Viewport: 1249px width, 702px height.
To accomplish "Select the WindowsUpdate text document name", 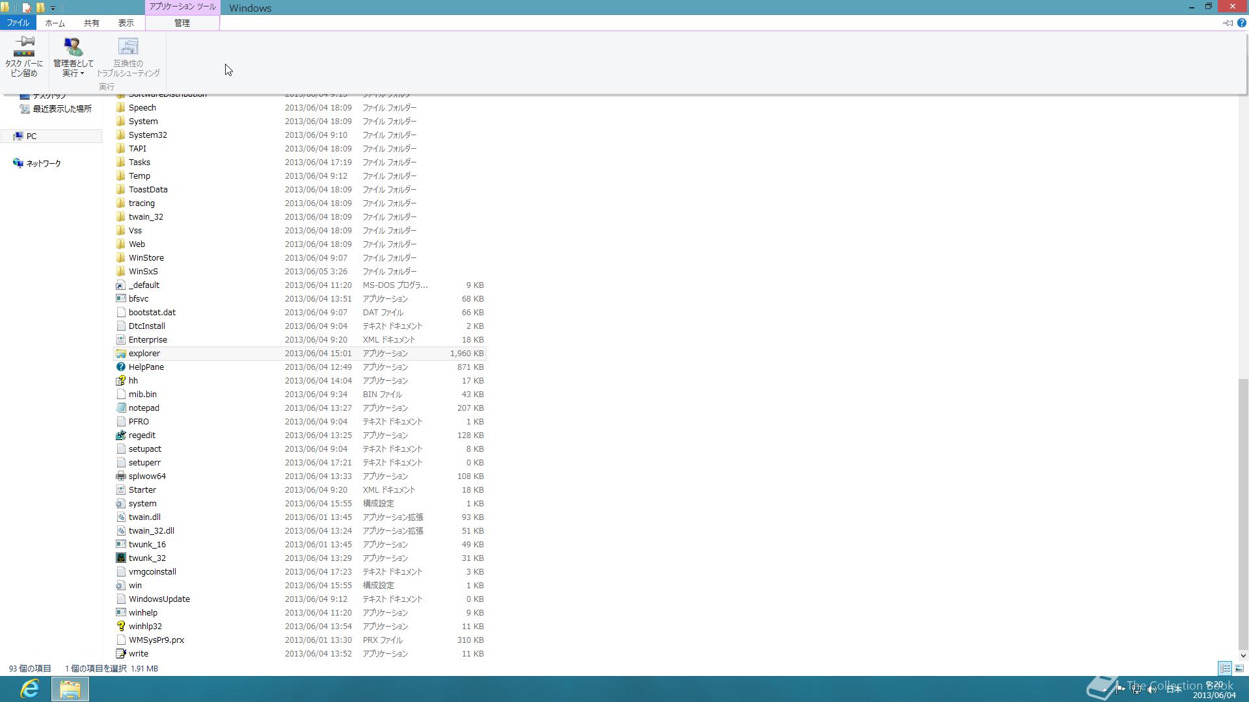I will [x=159, y=599].
